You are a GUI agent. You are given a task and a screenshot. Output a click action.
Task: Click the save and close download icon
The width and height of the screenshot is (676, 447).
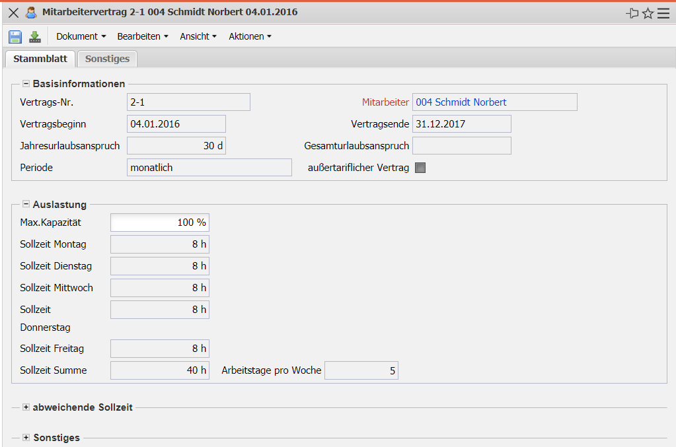click(x=35, y=37)
